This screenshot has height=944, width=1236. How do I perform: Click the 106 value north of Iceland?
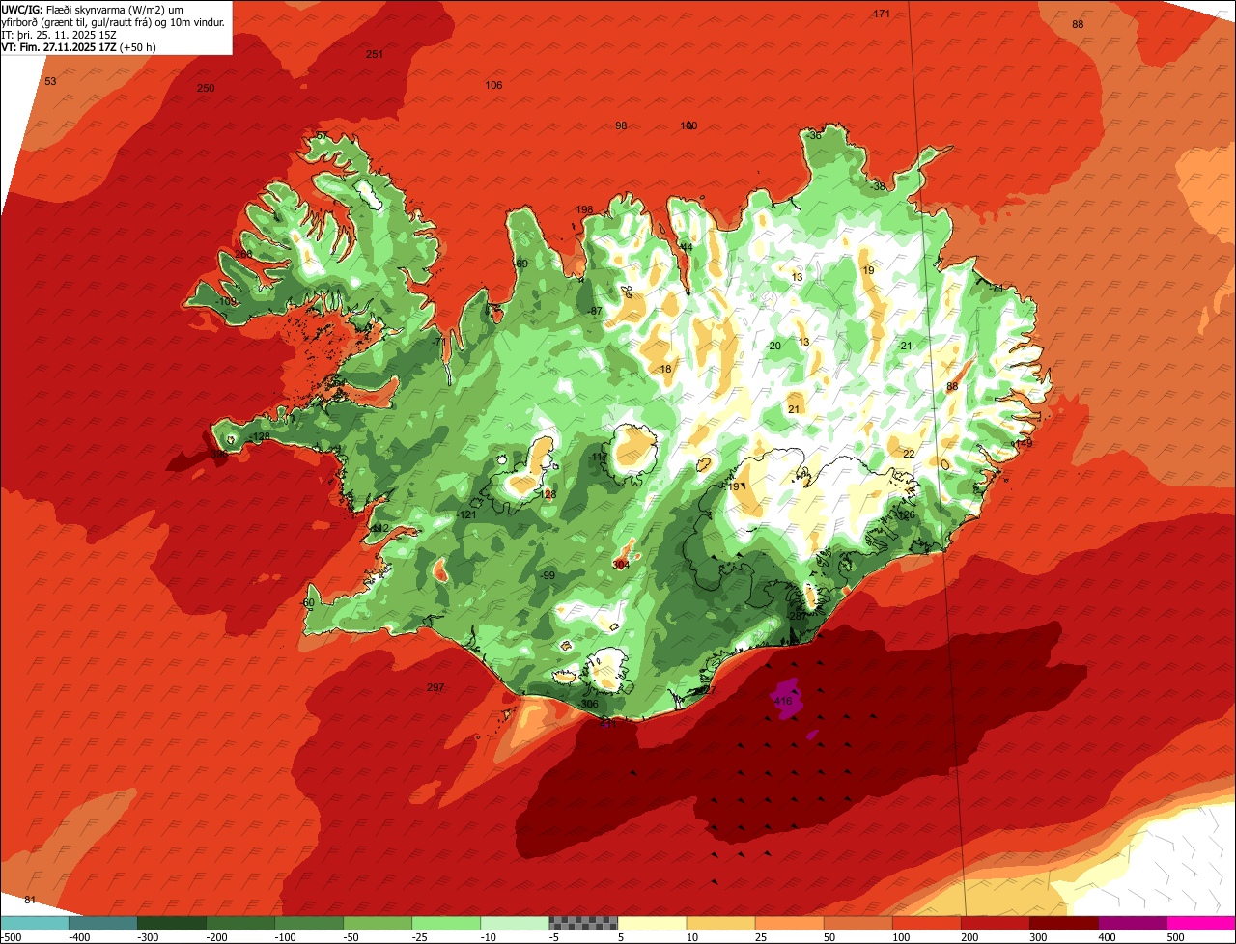pyautogui.click(x=493, y=85)
